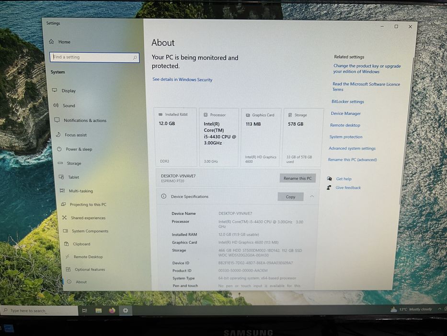The height and width of the screenshot is (336, 447).
Task: Click the Device ID value text
Action: [255, 263]
